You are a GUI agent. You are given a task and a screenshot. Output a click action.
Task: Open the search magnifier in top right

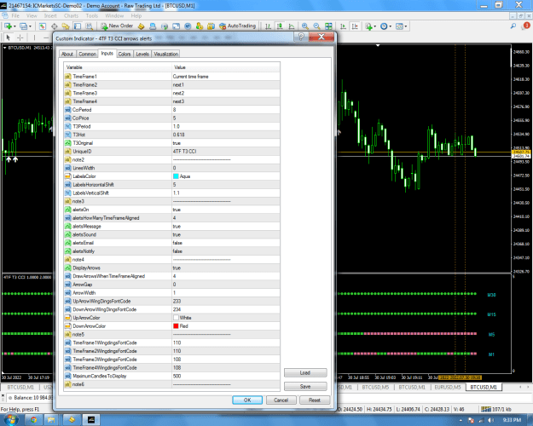pos(513,26)
